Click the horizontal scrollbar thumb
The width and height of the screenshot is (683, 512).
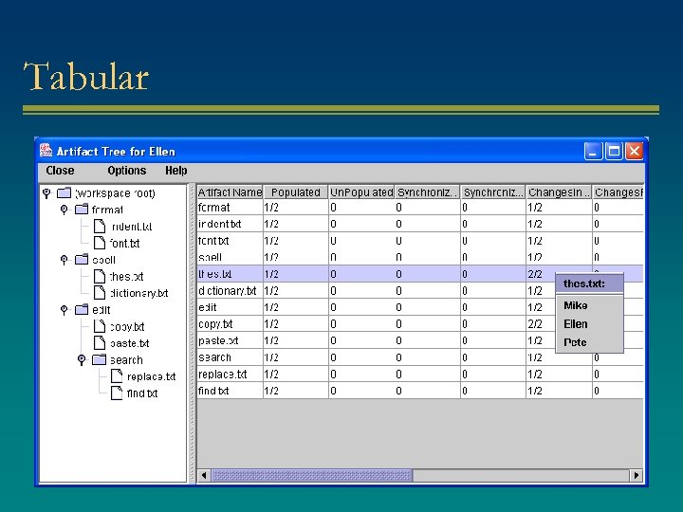311,475
